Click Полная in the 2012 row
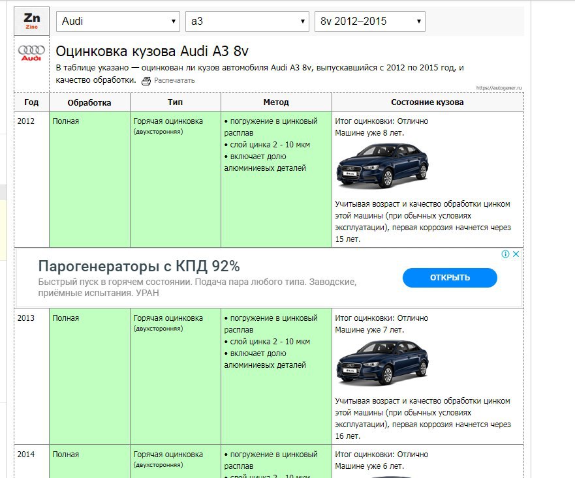The image size is (575, 478). coord(66,121)
